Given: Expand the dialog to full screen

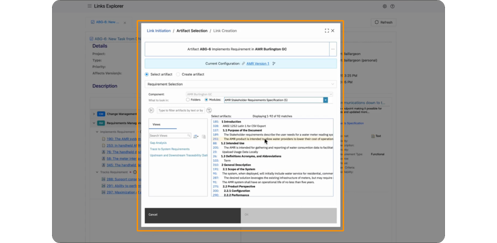Looking at the screenshot, I should coord(327,31).
